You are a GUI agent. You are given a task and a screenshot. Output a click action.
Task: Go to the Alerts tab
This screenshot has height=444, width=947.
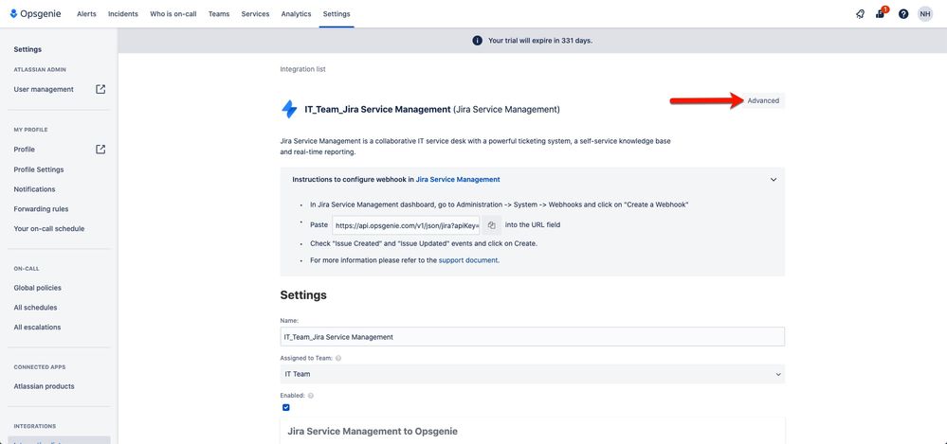86,14
